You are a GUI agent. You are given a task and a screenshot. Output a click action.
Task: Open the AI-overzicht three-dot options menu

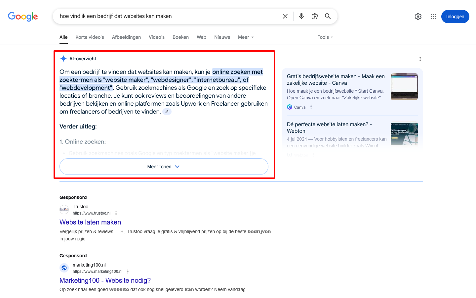[420, 59]
